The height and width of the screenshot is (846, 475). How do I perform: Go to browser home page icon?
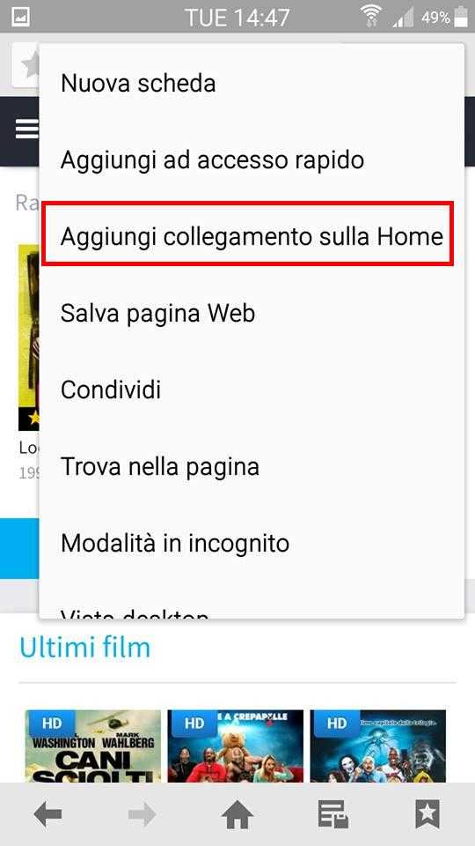pyautogui.click(x=237, y=814)
